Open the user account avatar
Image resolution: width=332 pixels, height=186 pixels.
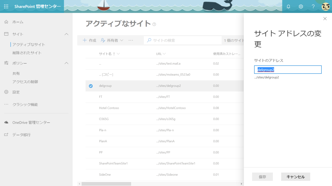[x=326, y=6]
